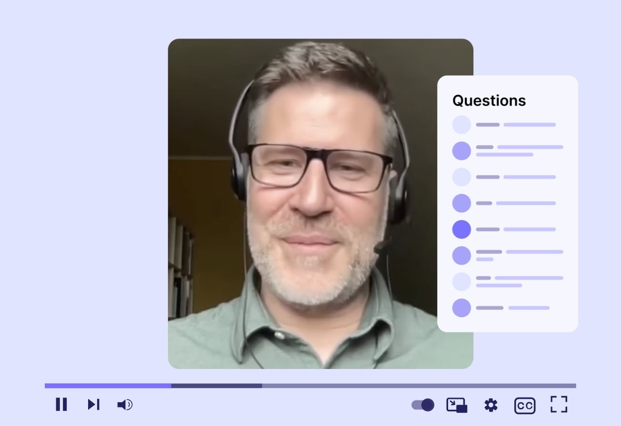Click the video frame of the man with headset

(305, 203)
